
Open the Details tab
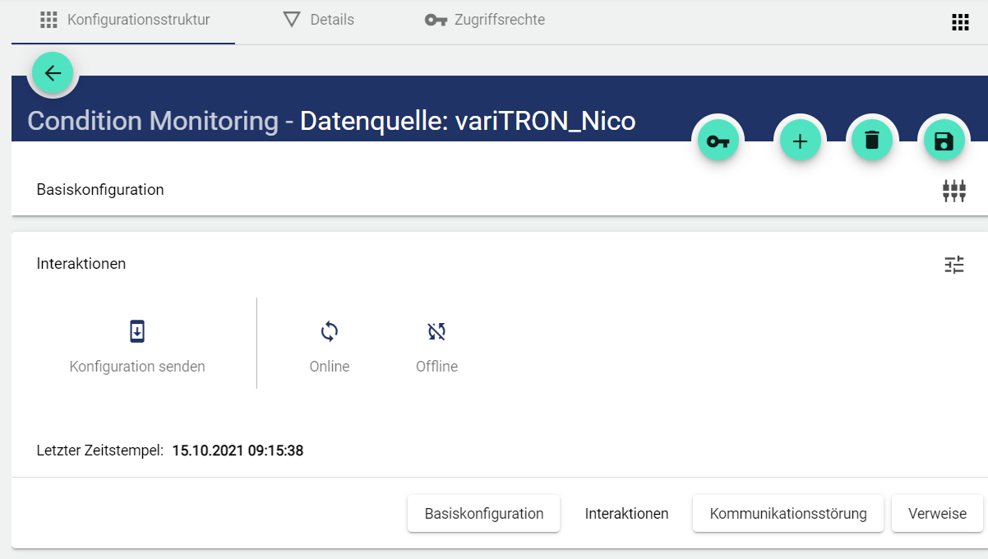click(319, 20)
